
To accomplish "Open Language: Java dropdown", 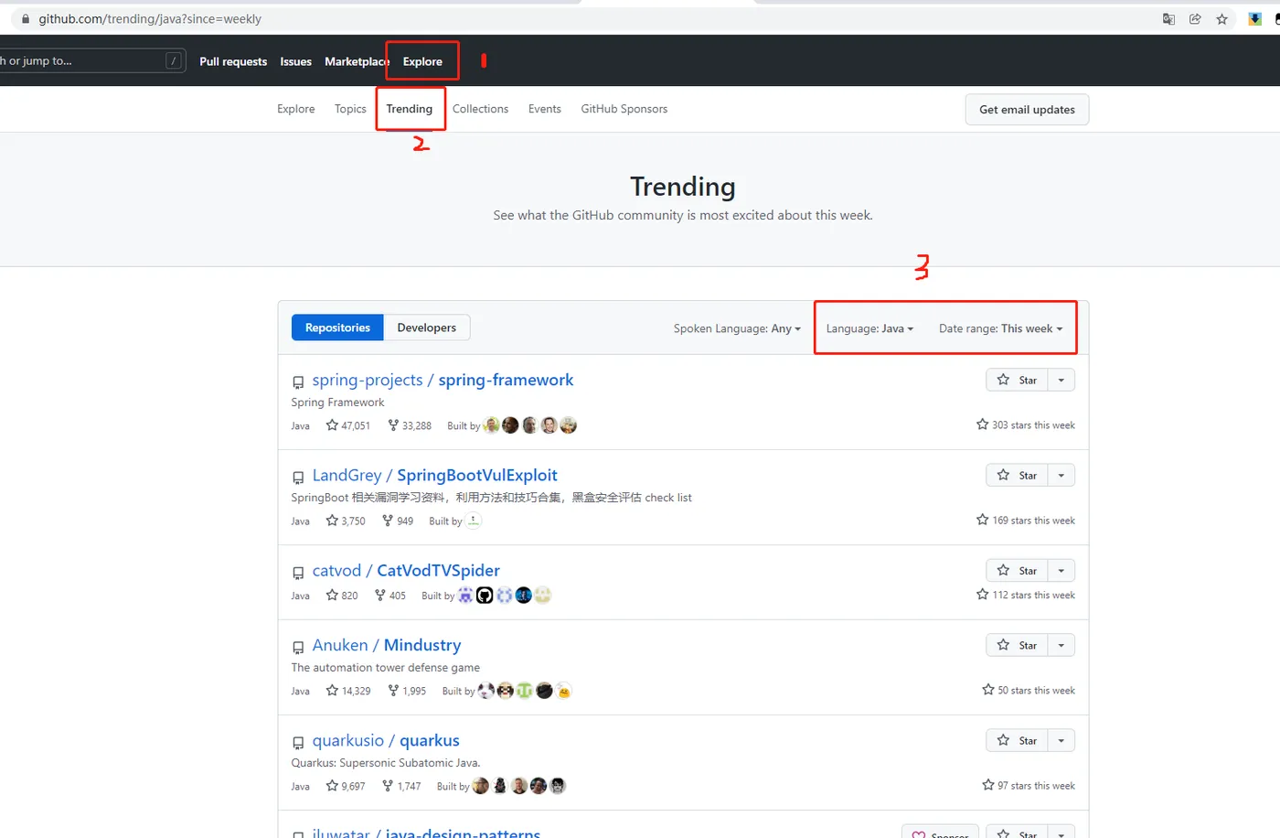I will click(869, 328).
